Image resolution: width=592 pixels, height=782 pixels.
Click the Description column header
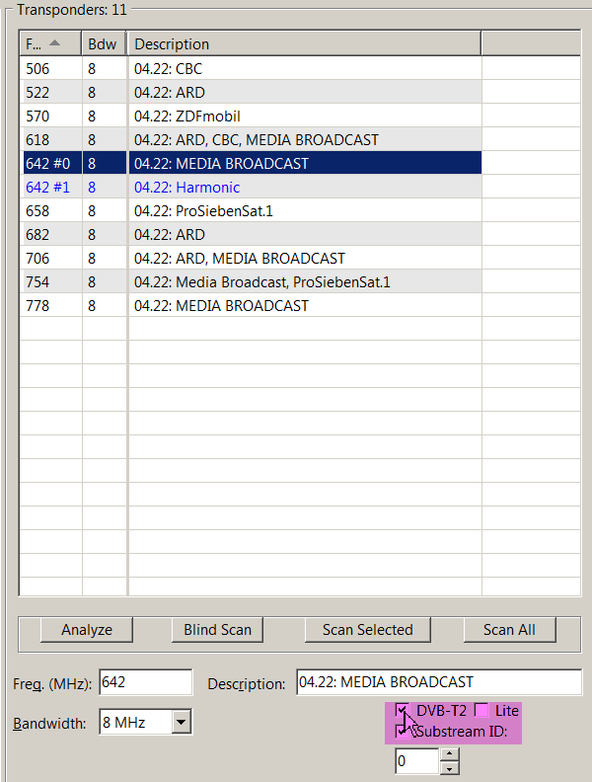point(305,43)
